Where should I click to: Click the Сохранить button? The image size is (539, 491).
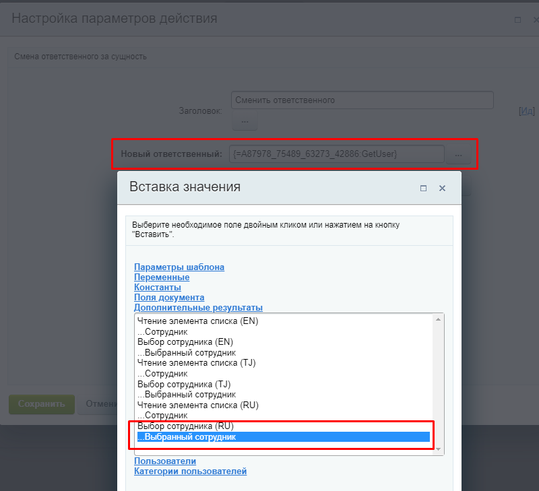coord(42,404)
